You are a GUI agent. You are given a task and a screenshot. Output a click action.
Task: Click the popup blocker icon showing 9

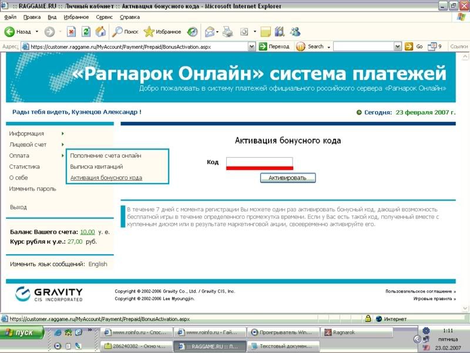pos(434,46)
